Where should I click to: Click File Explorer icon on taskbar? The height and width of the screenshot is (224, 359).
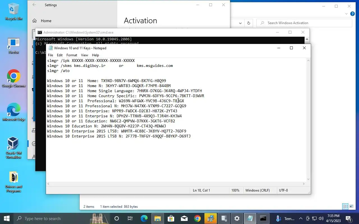pyautogui.click(x=157, y=218)
